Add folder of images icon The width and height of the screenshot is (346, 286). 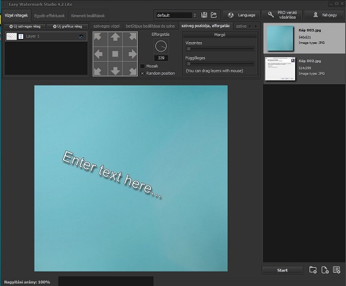[313, 270]
